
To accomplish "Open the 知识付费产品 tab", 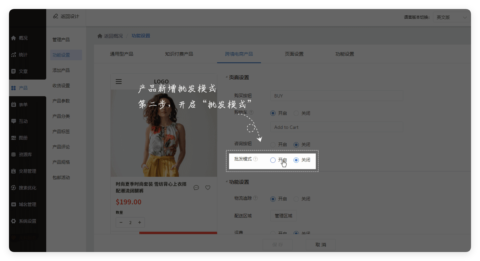I will click(x=179, y=54).
